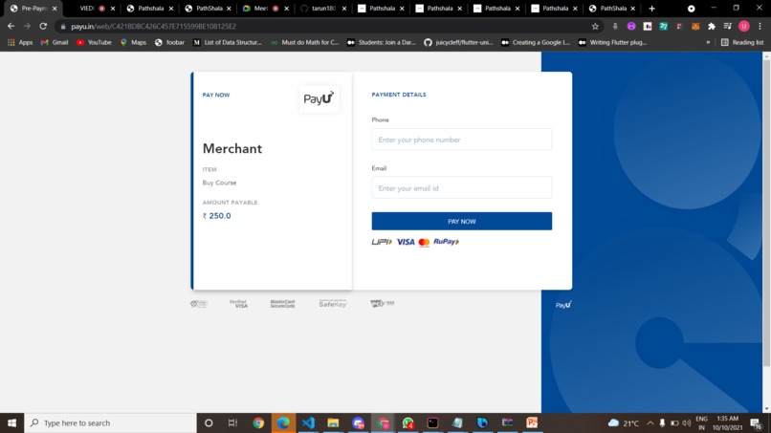771x433 pixels.
Task: Open the 21°C weather widget
Action: click(624, 422)
